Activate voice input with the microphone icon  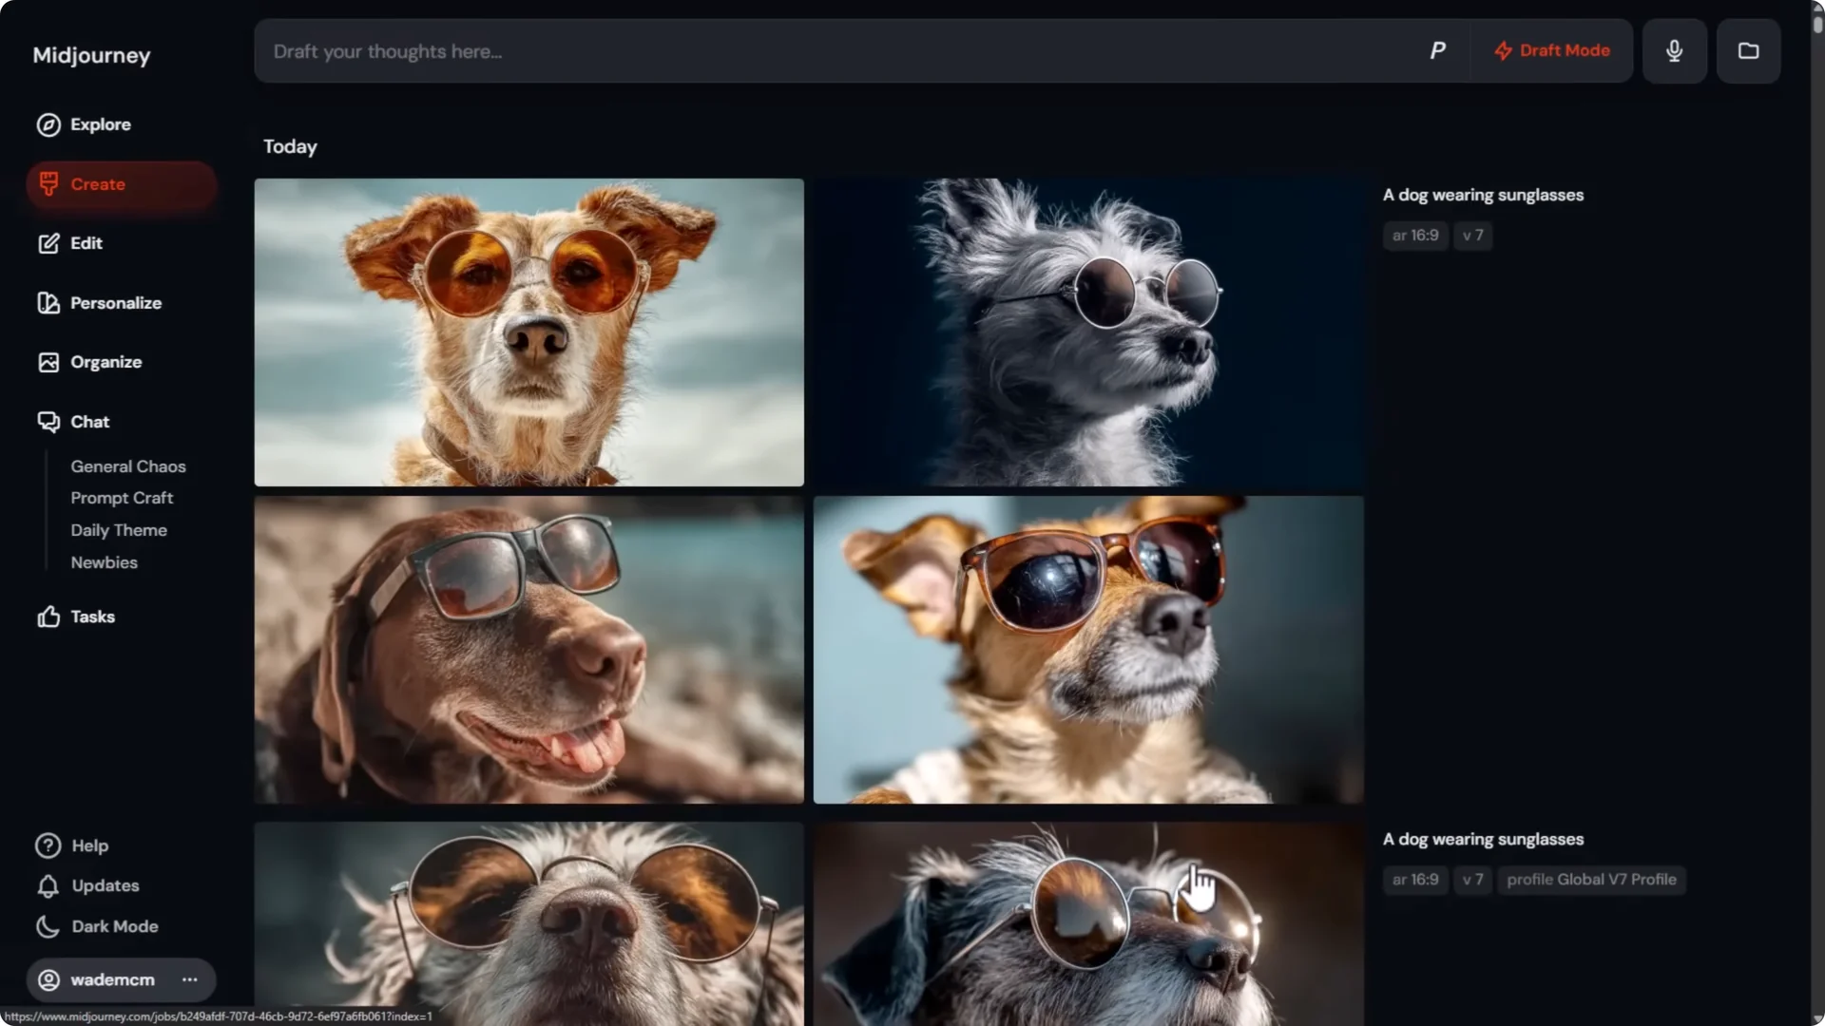click(x=1675, y=50)
